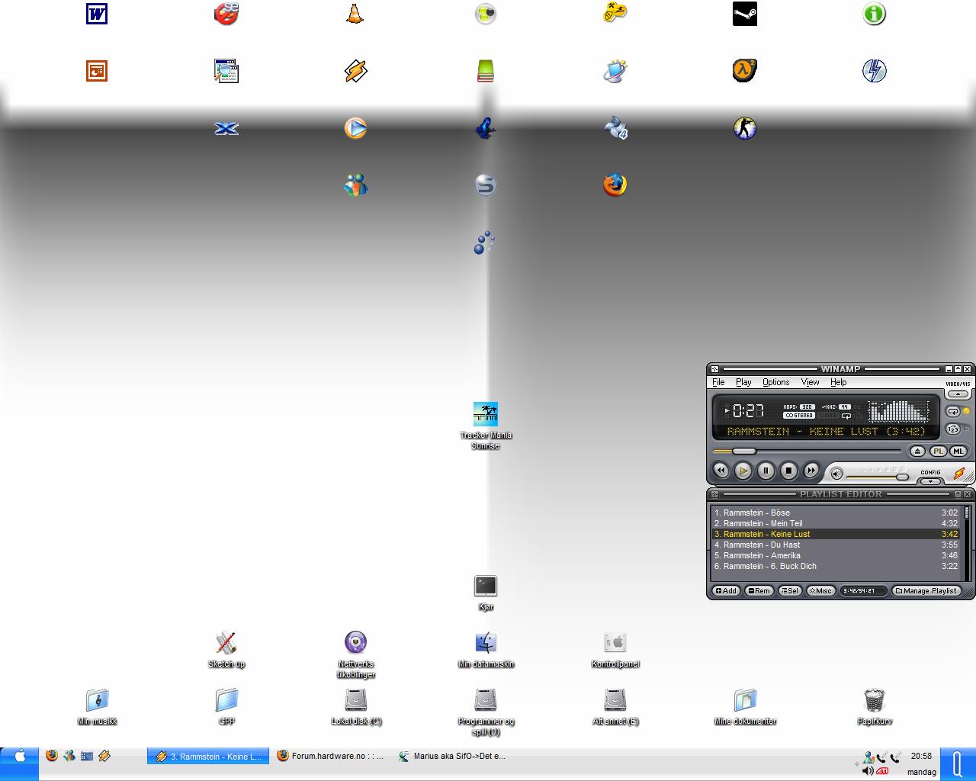Switch to Forum.hardware.no taskbar button

(332, 757)
